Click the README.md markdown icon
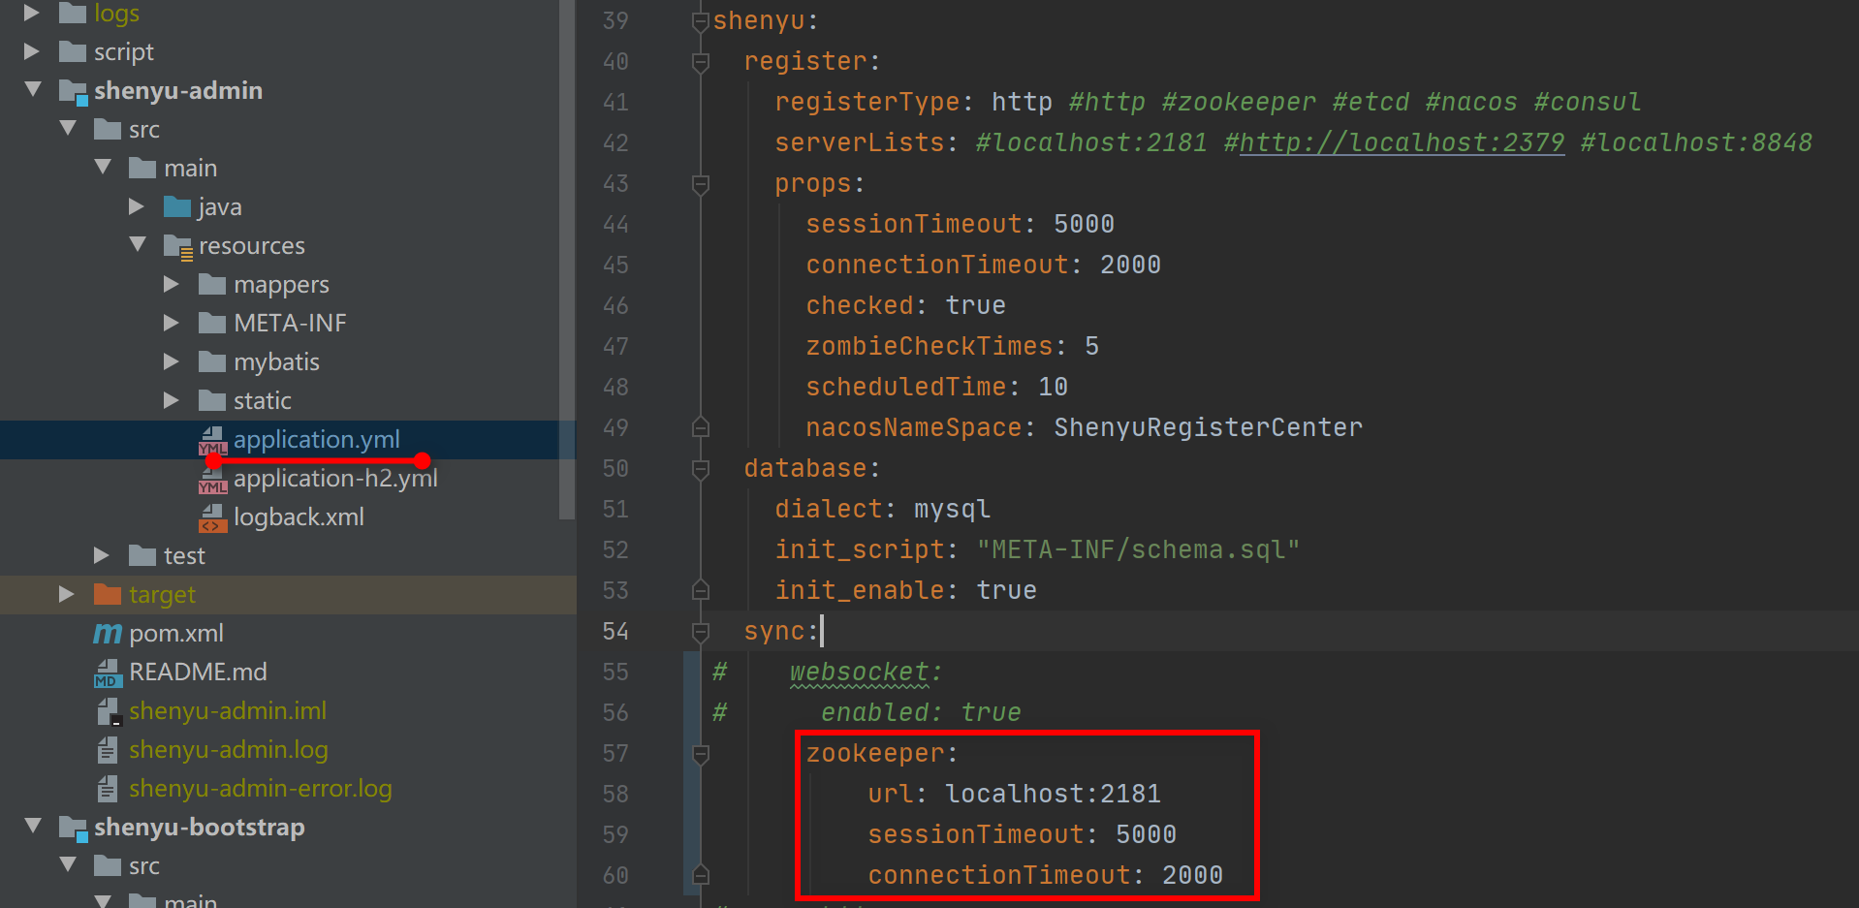The height and width of the screenshot is (908, 1859). tap(108, 673)
